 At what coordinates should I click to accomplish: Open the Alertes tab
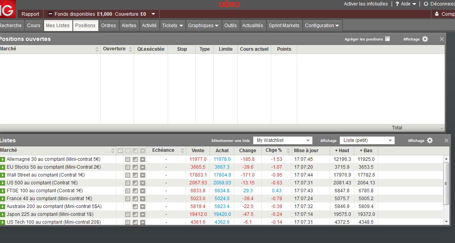[x=129, y=26]
